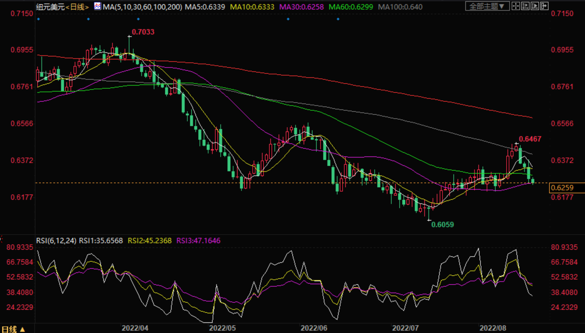Click the RSI2:45.2368 value
Screen dimensions: 585x333
coord(149,241)
